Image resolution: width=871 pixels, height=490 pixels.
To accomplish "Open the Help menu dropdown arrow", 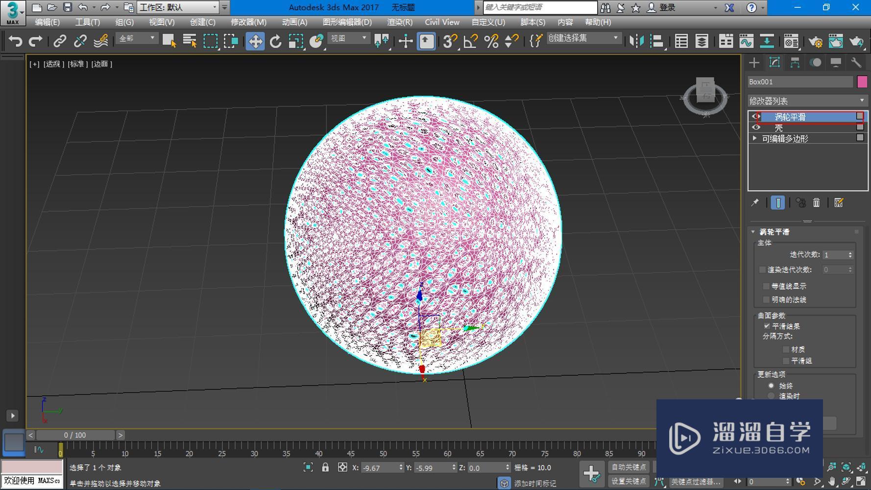I will pyautogui.click(x=763, y=8).
